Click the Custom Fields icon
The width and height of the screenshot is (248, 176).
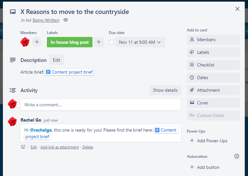click(192, 115)
